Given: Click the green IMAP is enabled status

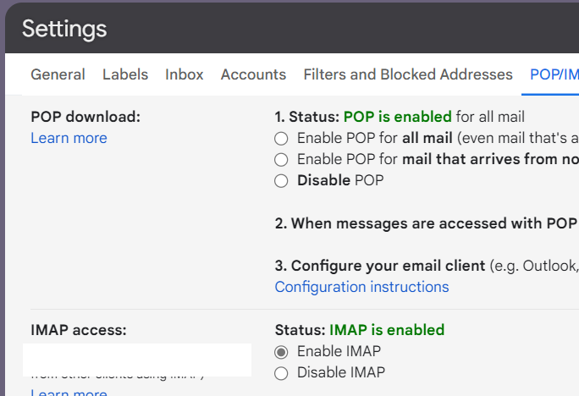Looking at the screenshot, I should 386,330.
